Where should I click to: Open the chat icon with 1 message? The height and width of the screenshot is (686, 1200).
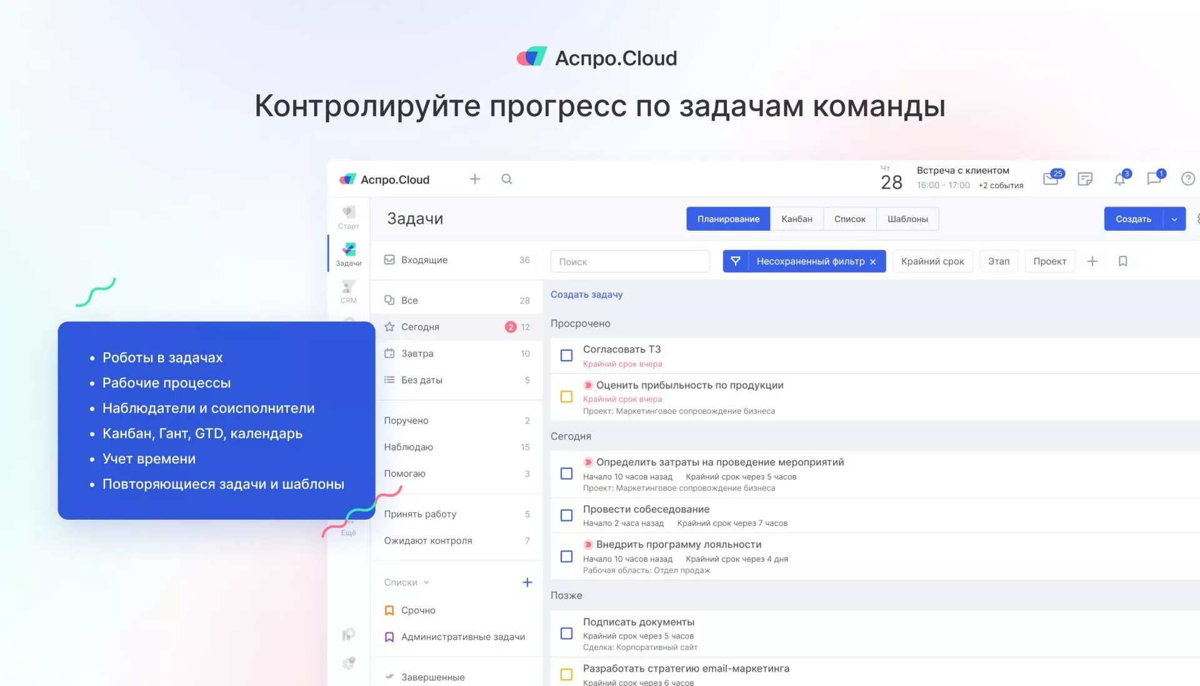tap(1154, 179)
